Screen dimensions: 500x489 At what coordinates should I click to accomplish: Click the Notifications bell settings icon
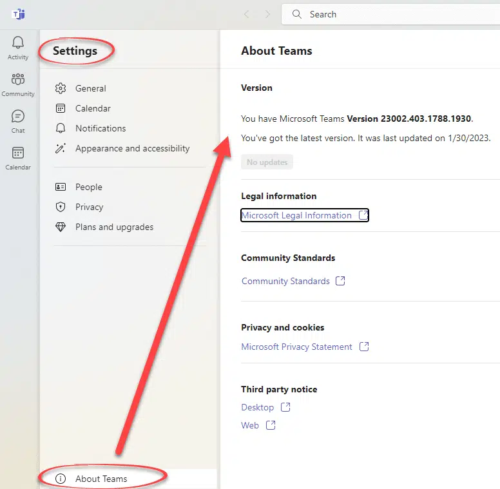tap(61, 128)
